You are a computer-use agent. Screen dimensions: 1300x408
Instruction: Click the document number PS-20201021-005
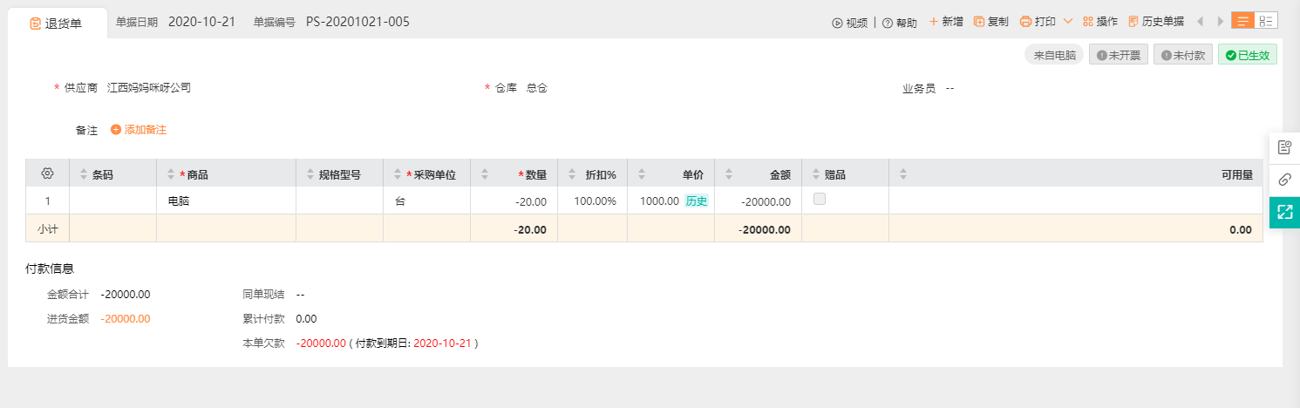coord(357,22)
